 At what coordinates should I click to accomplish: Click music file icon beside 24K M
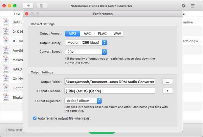pos(6,31)
